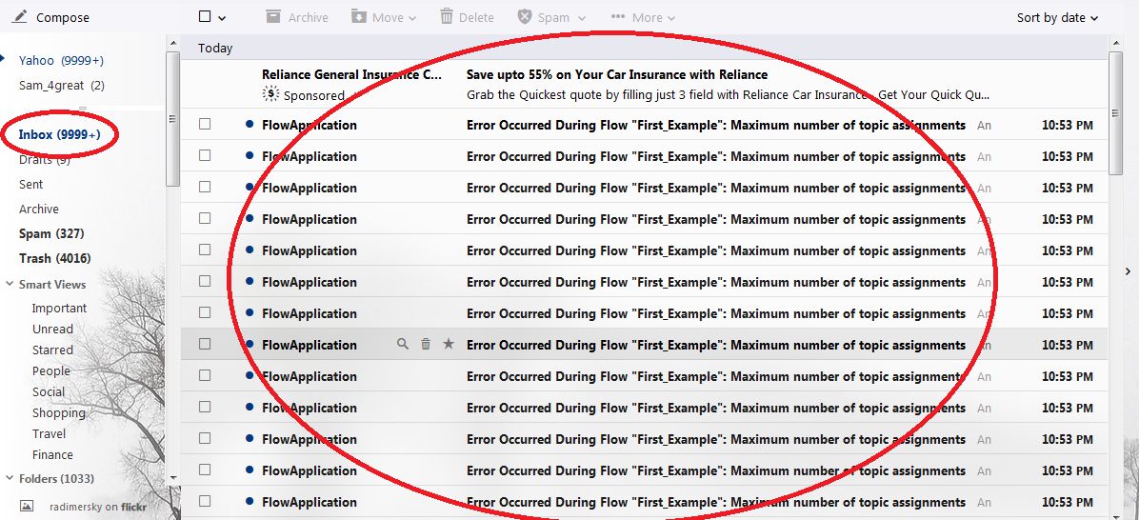Image resolution: width=1139 pixels, height=520 pixels.
Task: Open the Reliance General Insurance sponsored ad
Action: (x=351, y=74)
